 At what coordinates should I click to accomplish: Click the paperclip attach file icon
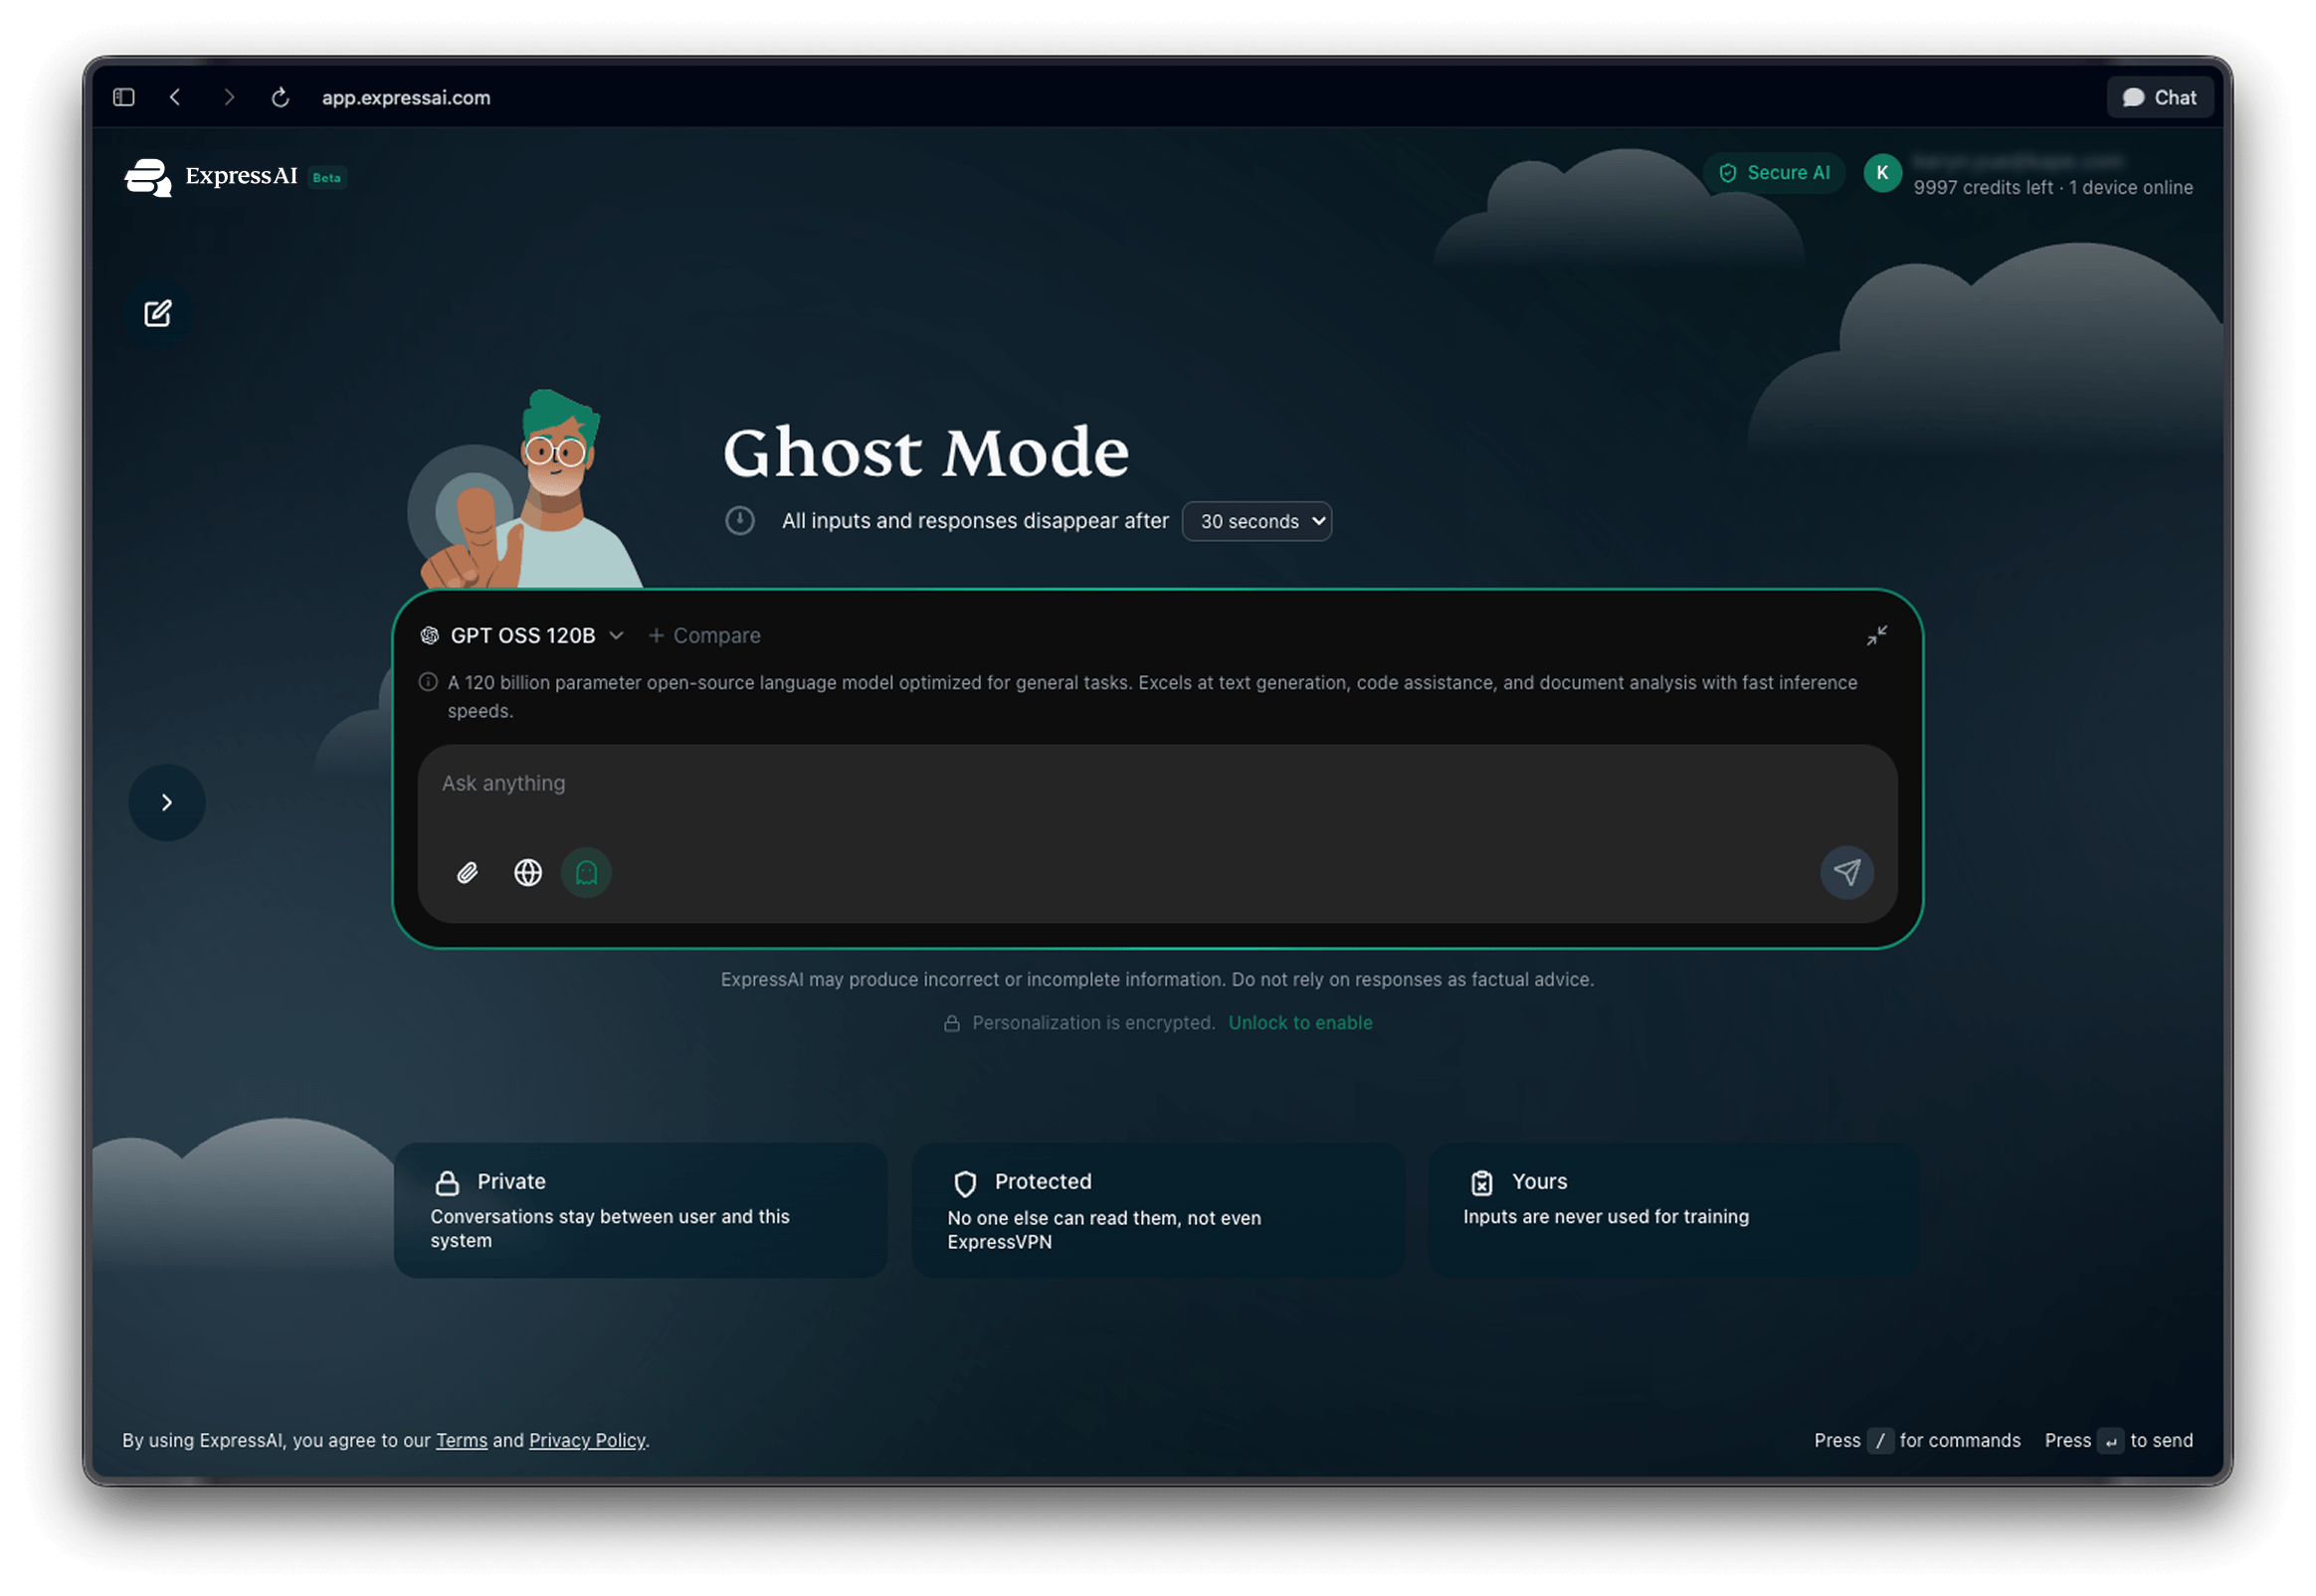pos(468,873)
